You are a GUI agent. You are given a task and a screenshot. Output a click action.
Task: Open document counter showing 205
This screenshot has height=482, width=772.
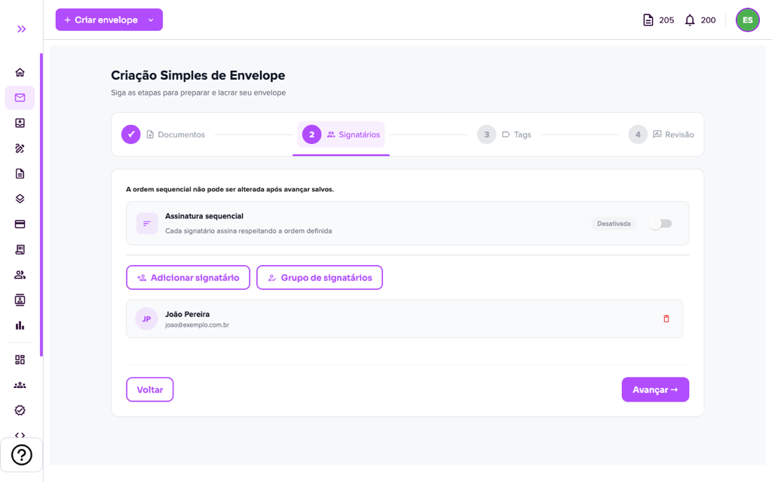[x=658, y=20]
